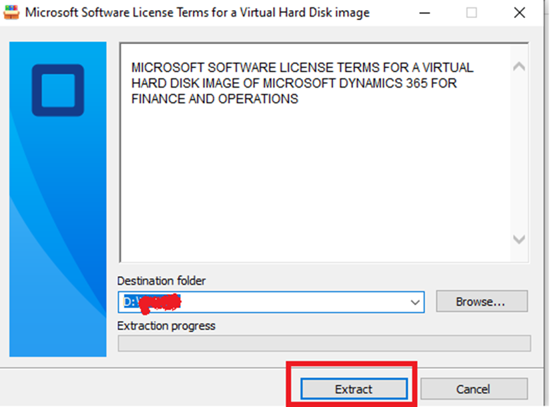Screen dimensions: 552x407
Task: Click the Extract button
Action: tap(354, 389)
